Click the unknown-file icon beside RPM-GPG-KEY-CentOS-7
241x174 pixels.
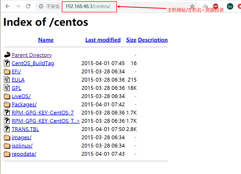(7, 112)
